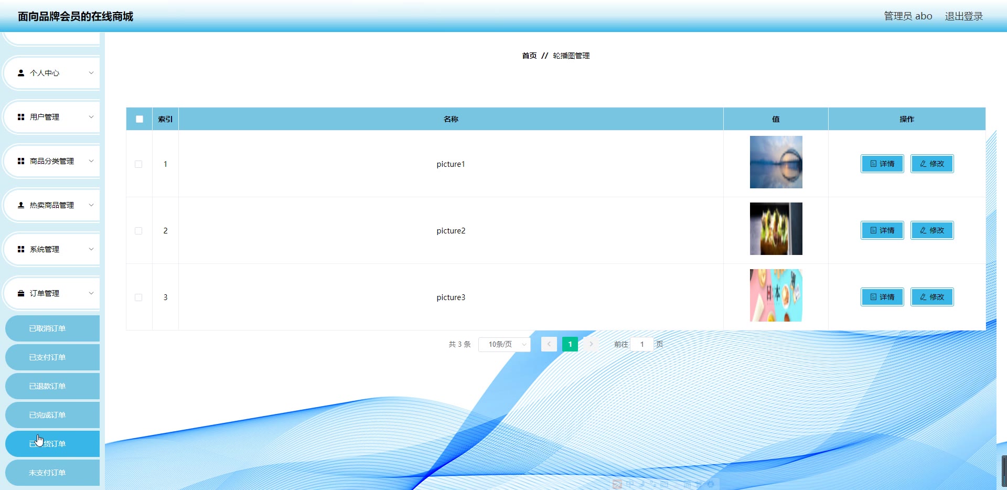1007x490 pixels.
Task: Click the picture1 name cell
Action: (451, 164)
